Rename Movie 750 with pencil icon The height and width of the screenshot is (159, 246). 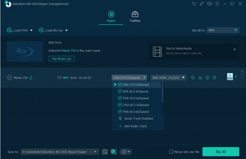31,78
